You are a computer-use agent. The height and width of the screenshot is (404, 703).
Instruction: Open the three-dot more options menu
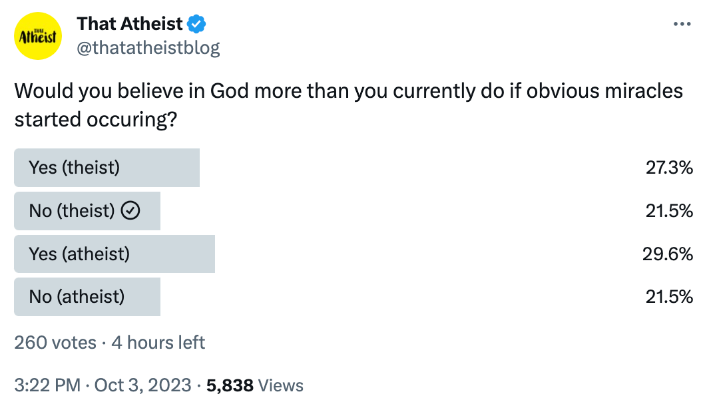(x=682, y=25)
